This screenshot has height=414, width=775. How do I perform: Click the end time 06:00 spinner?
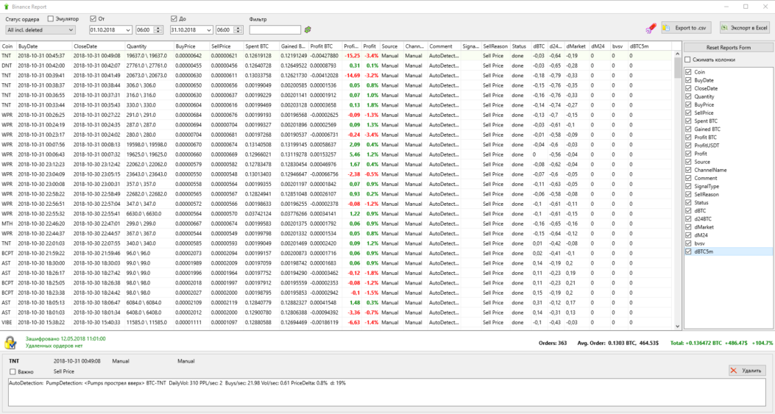pos(238,30)
